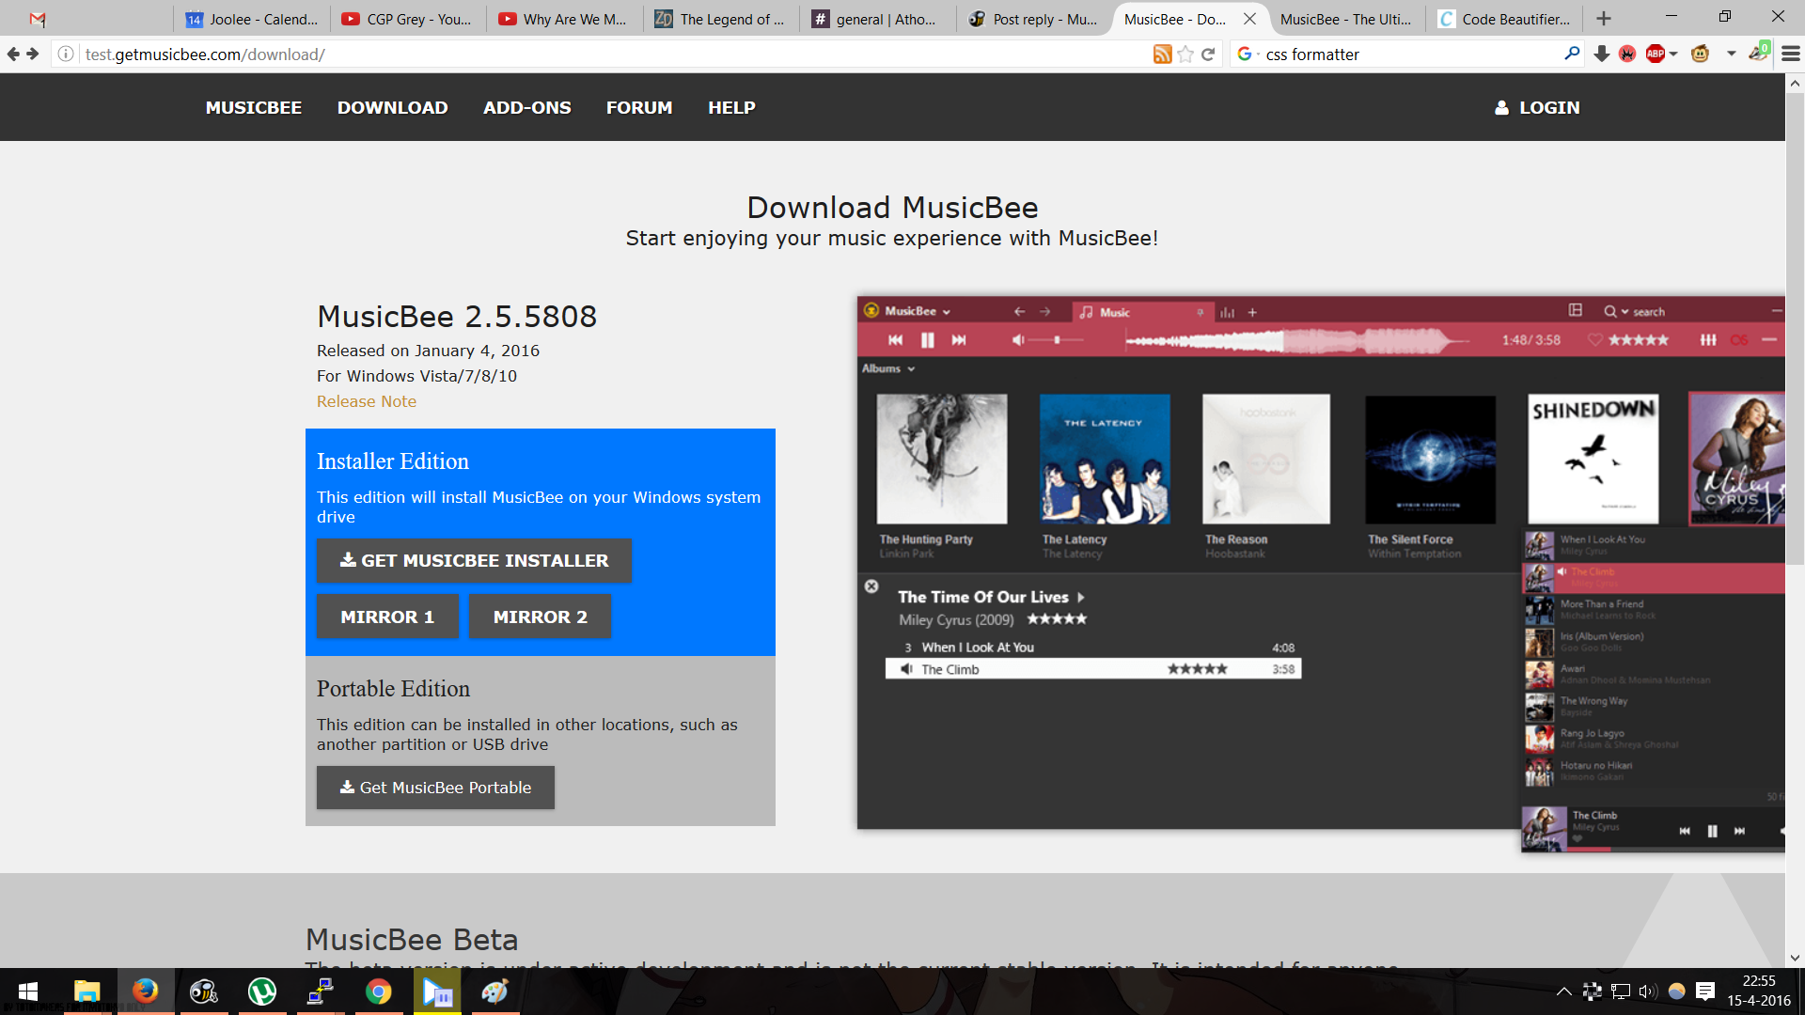Open the Greasemonkey monkey icon

[x=1700, y=55]
